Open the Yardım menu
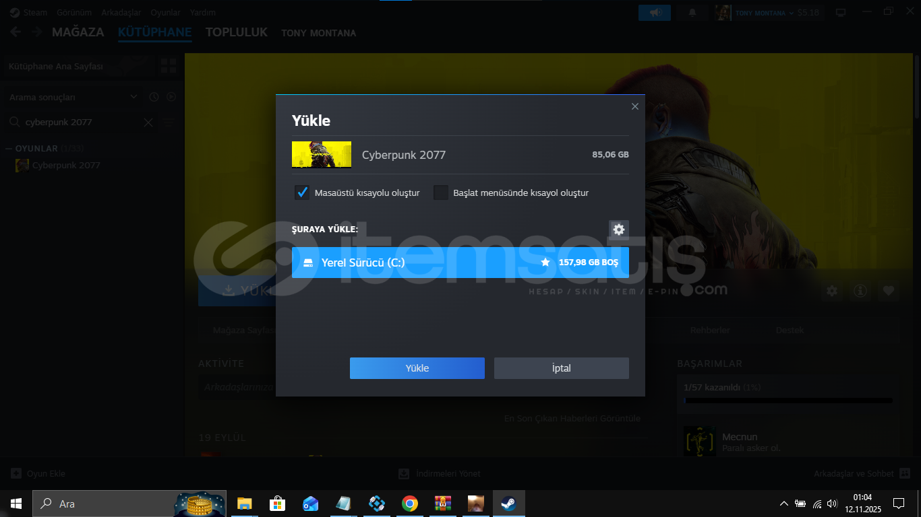This screenshot has width=921, height=517. pyautogui.click(x=203, y=12)
